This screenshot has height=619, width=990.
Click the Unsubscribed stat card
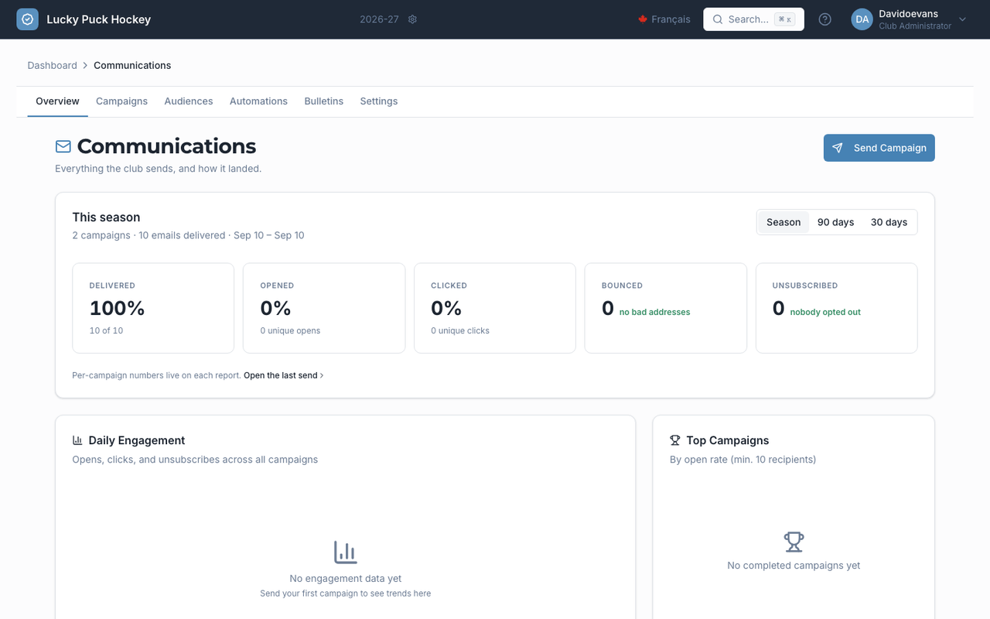tap(837, 308)
